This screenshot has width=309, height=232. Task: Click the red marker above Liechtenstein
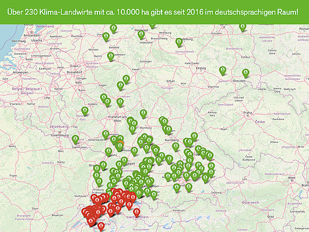click(136, 213)
